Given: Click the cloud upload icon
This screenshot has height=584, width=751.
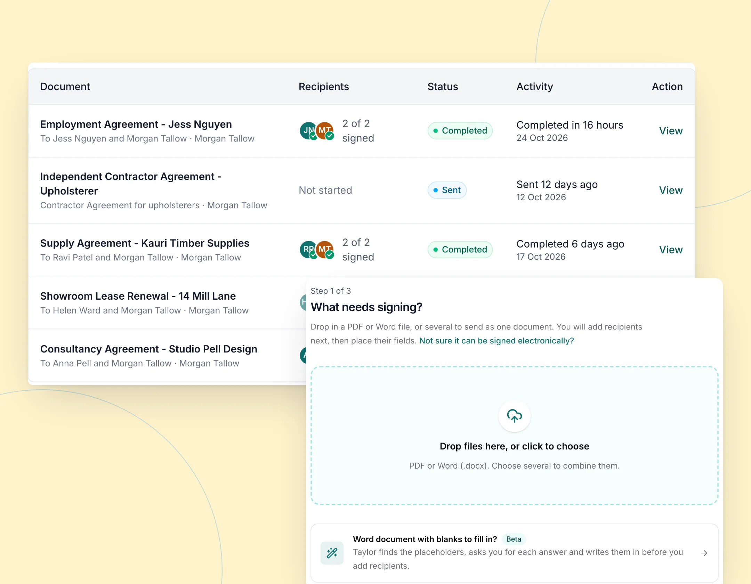Looking at the screenshot, I should point(514,416).
